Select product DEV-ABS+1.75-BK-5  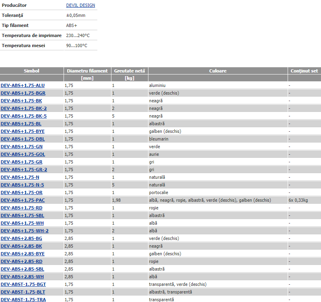coord(23,116)
